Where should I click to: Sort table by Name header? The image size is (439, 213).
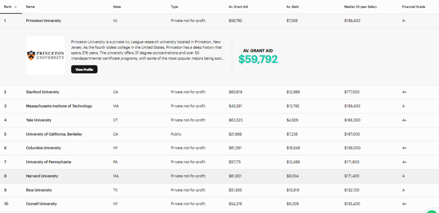[30, 7]
